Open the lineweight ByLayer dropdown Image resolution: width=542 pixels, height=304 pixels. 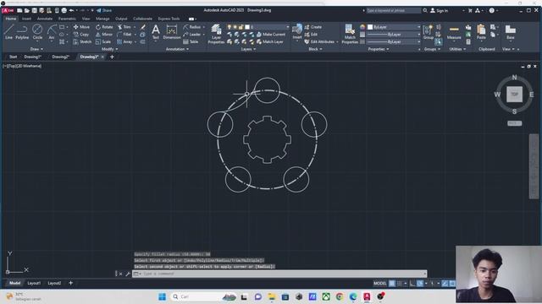pos(394,35)
